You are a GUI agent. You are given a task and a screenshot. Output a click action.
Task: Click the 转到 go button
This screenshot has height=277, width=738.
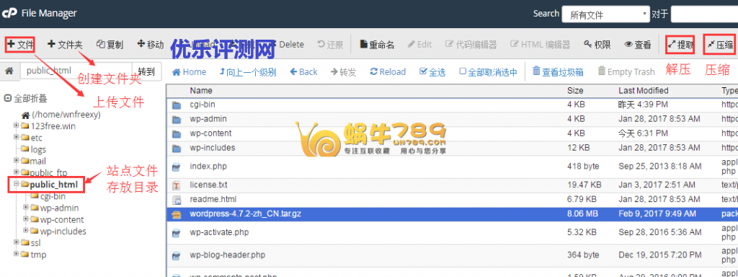pos(147,71)
